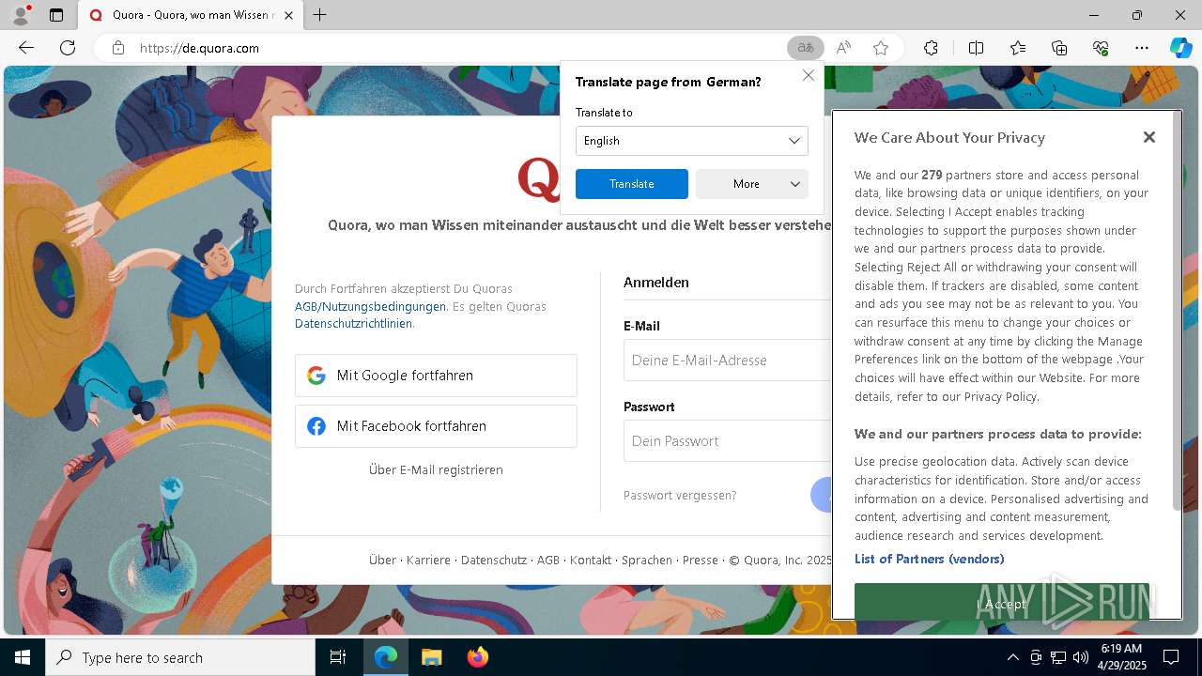Screen dimensions: 1202x676
Task: Open Settings and more ellipsis menu
Action: coord(1142,48)
